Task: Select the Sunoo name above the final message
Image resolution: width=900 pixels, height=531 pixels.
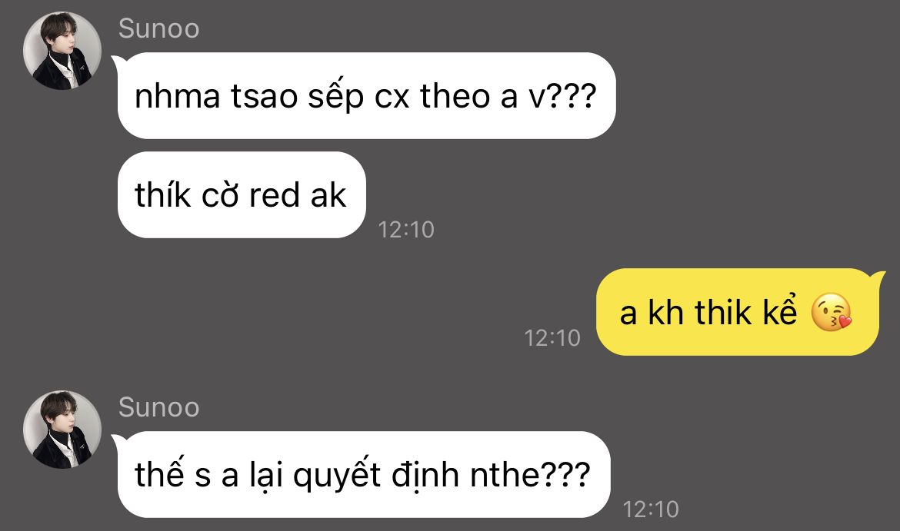Action: [158, 408]
